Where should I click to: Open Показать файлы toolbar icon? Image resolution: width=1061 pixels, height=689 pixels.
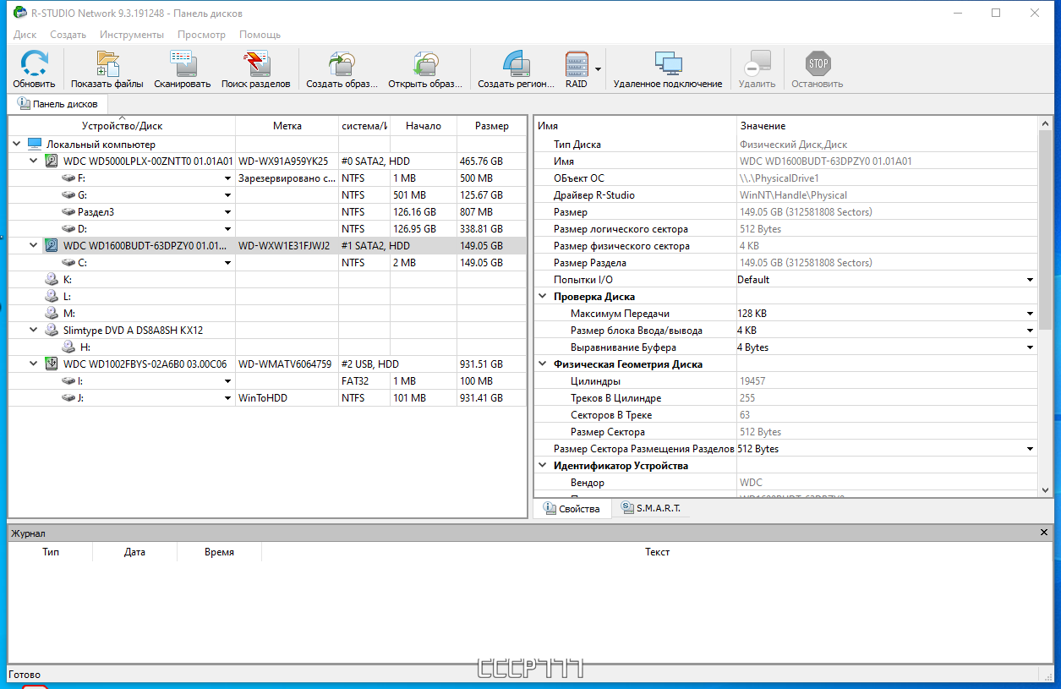click(x=107, y=65)
